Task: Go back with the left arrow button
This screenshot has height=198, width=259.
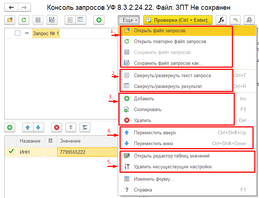Action: 11,8
